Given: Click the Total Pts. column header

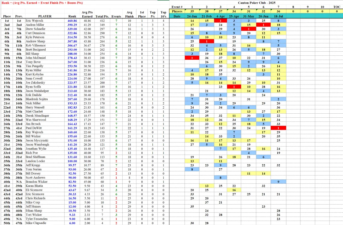Looking at the screenshot, I should click(x=102, y=16).
